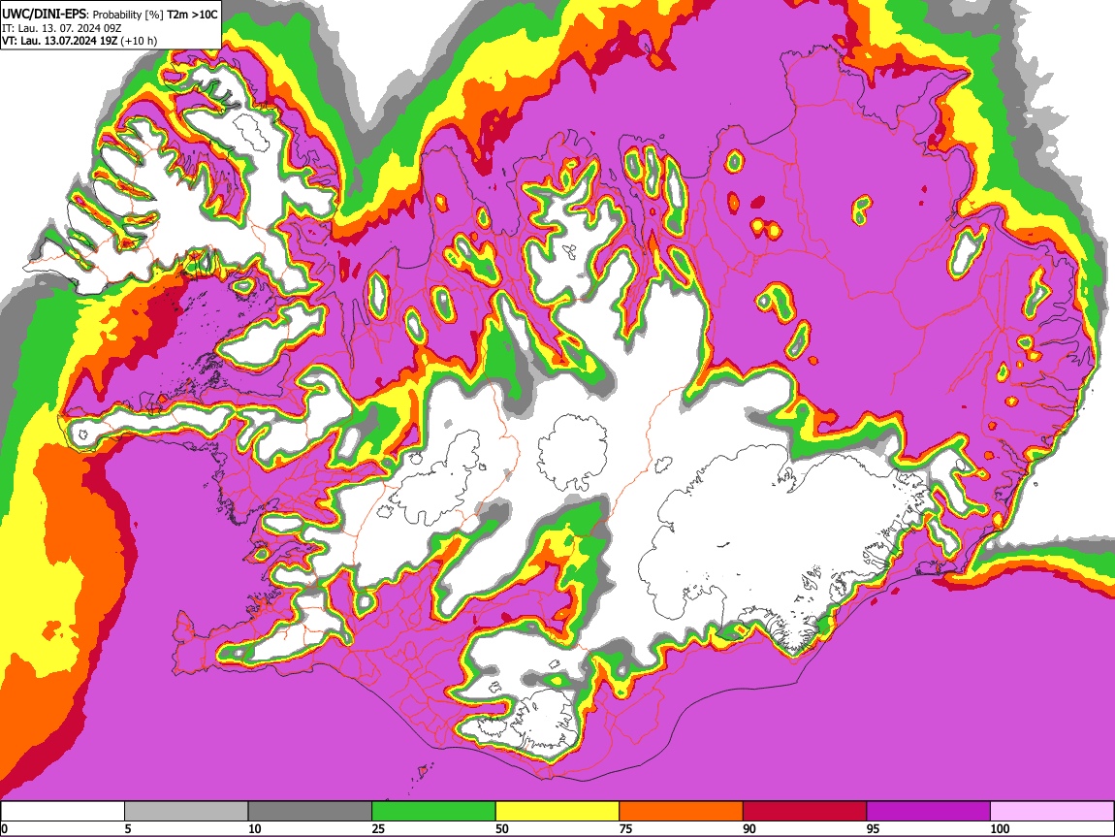
Task: Click the green 25-50 legend swatch
Action: click(x=433, y=811)
